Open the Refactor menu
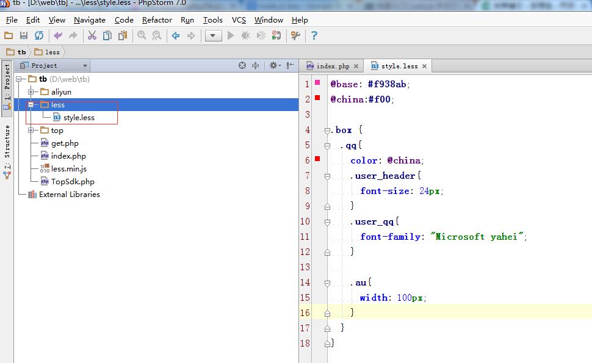The image size is (592, 363). pyautogui.click(x=157, y=20)
